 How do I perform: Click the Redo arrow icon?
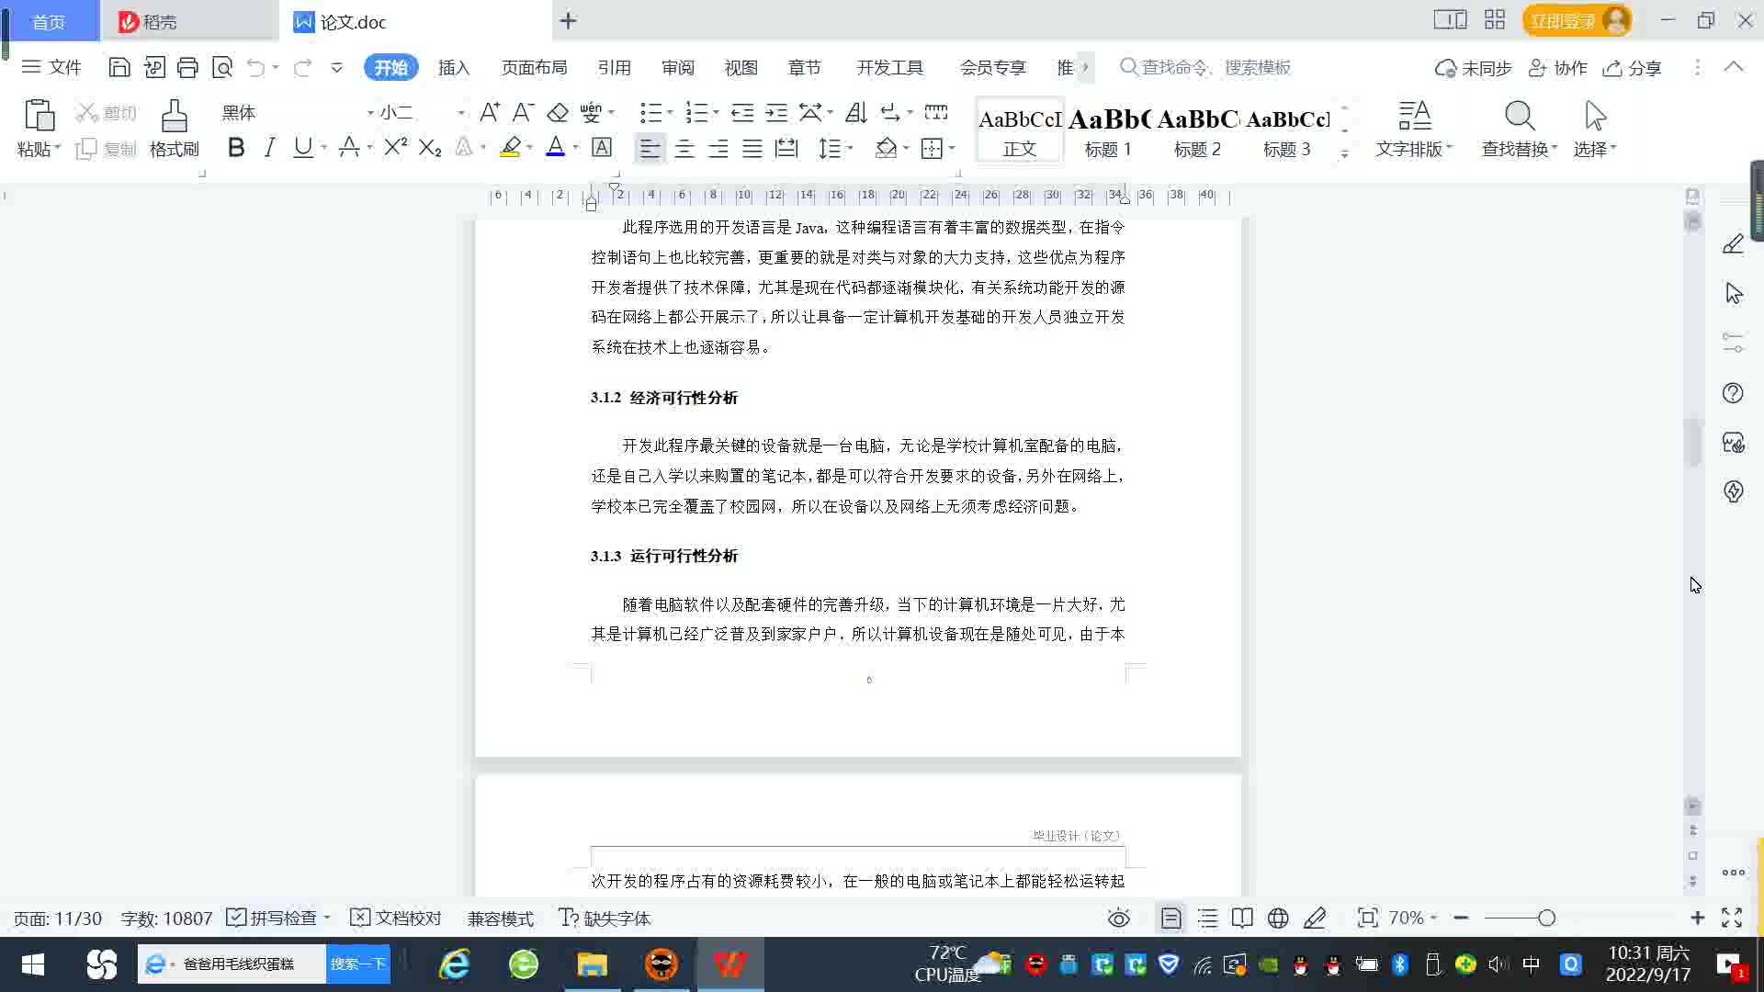302,67
